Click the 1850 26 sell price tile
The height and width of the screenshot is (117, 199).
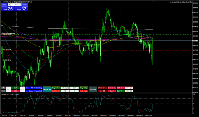coord(8,9)
